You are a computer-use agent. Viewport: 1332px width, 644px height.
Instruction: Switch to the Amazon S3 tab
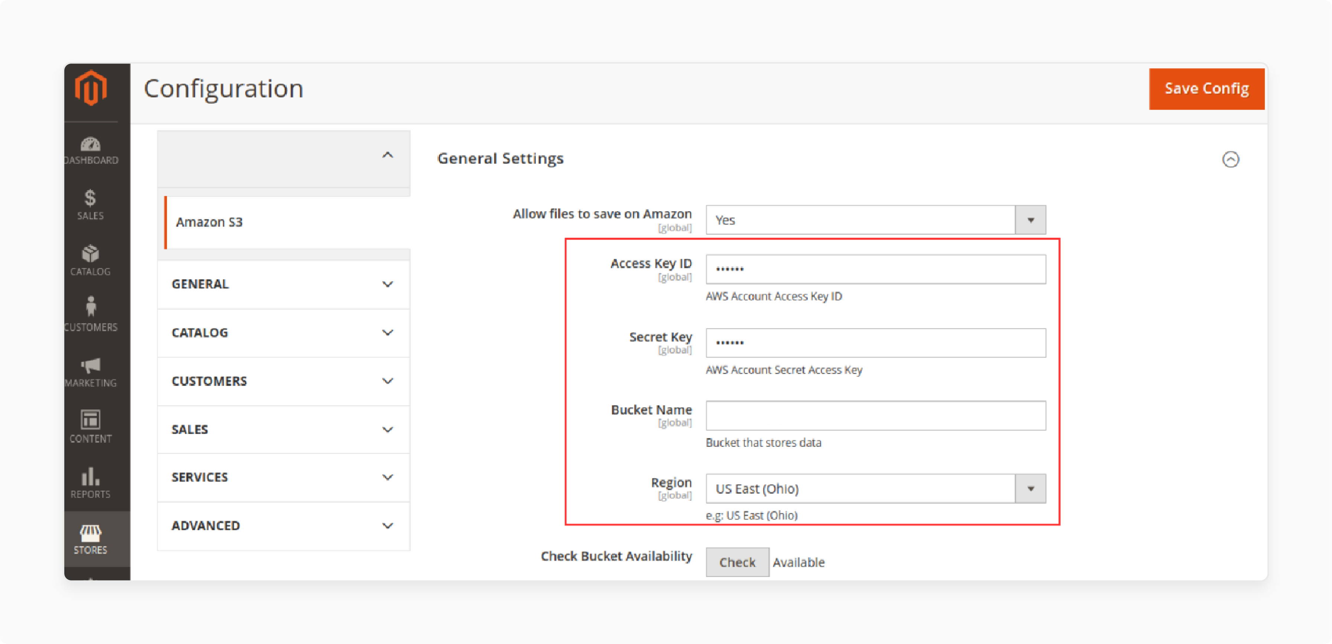coord(210,222)
